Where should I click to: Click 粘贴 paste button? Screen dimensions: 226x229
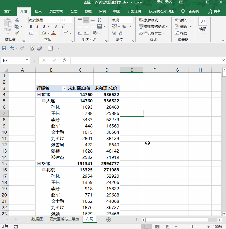(8, 26)
